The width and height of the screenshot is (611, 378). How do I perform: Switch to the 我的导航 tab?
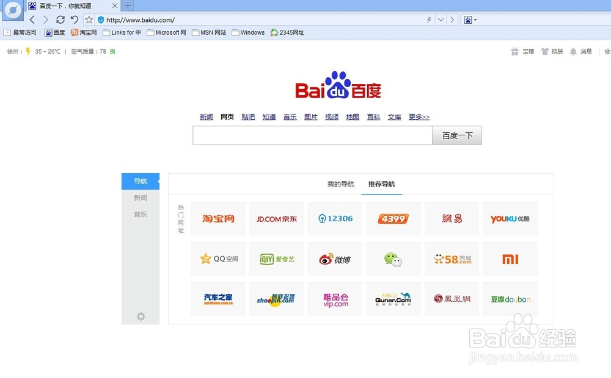tap(341, 184)
